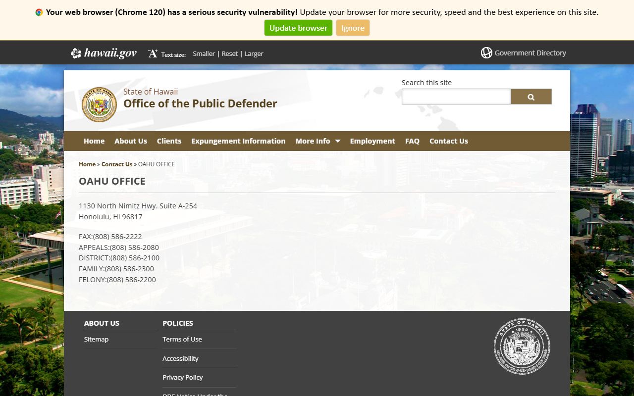Viewport: 634px width, 396px height.
Task: Click the Home breadcrumb link
Action: click(x=87, y=164)
